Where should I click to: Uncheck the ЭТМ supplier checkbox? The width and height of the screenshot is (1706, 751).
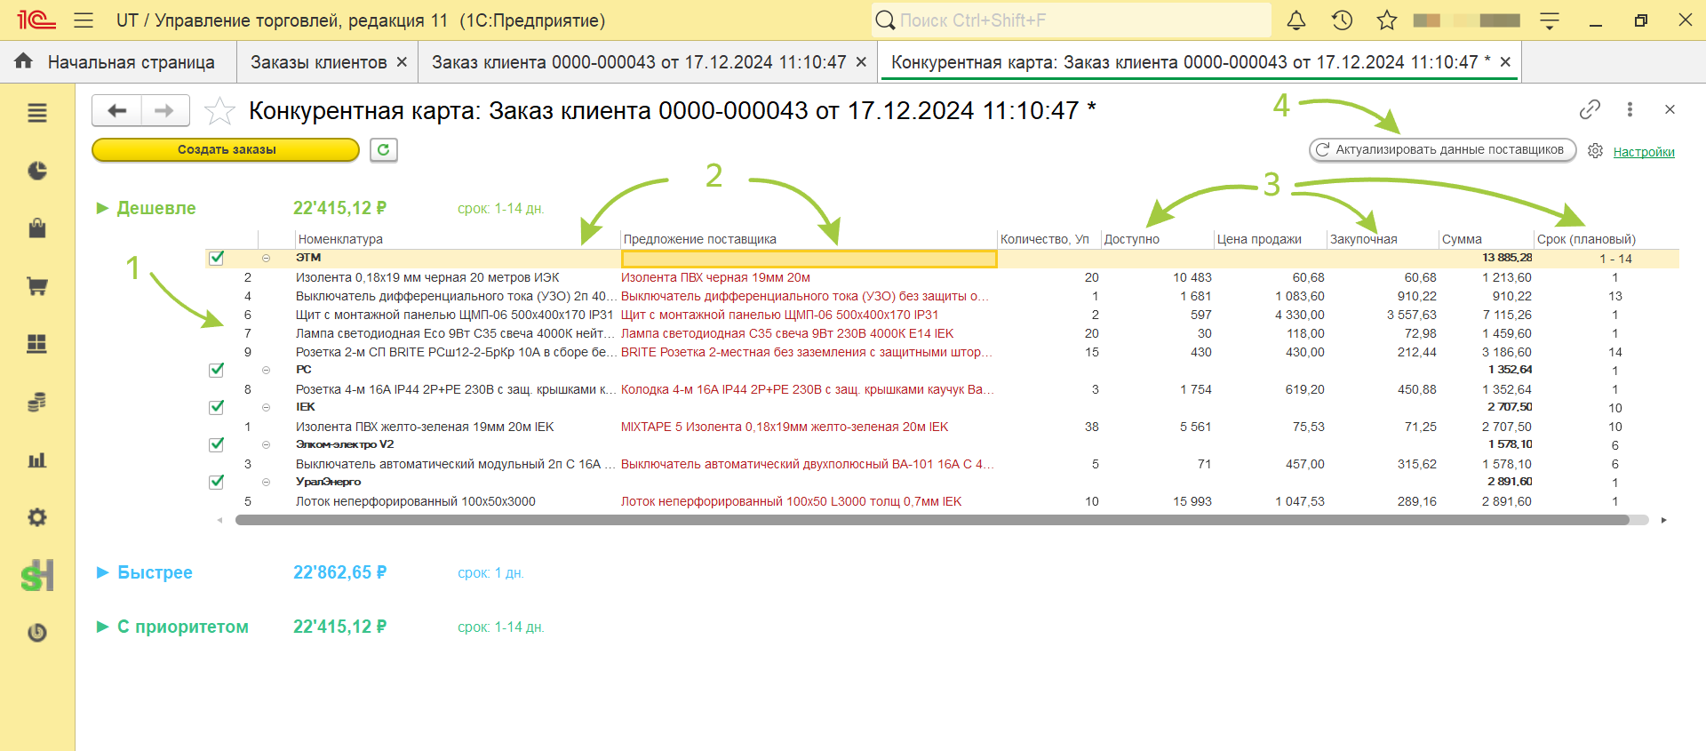(216, 258)
